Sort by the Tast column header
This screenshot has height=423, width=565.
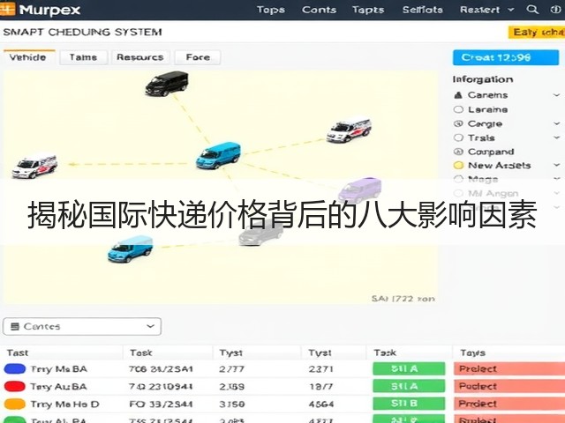tap(18, 352)
